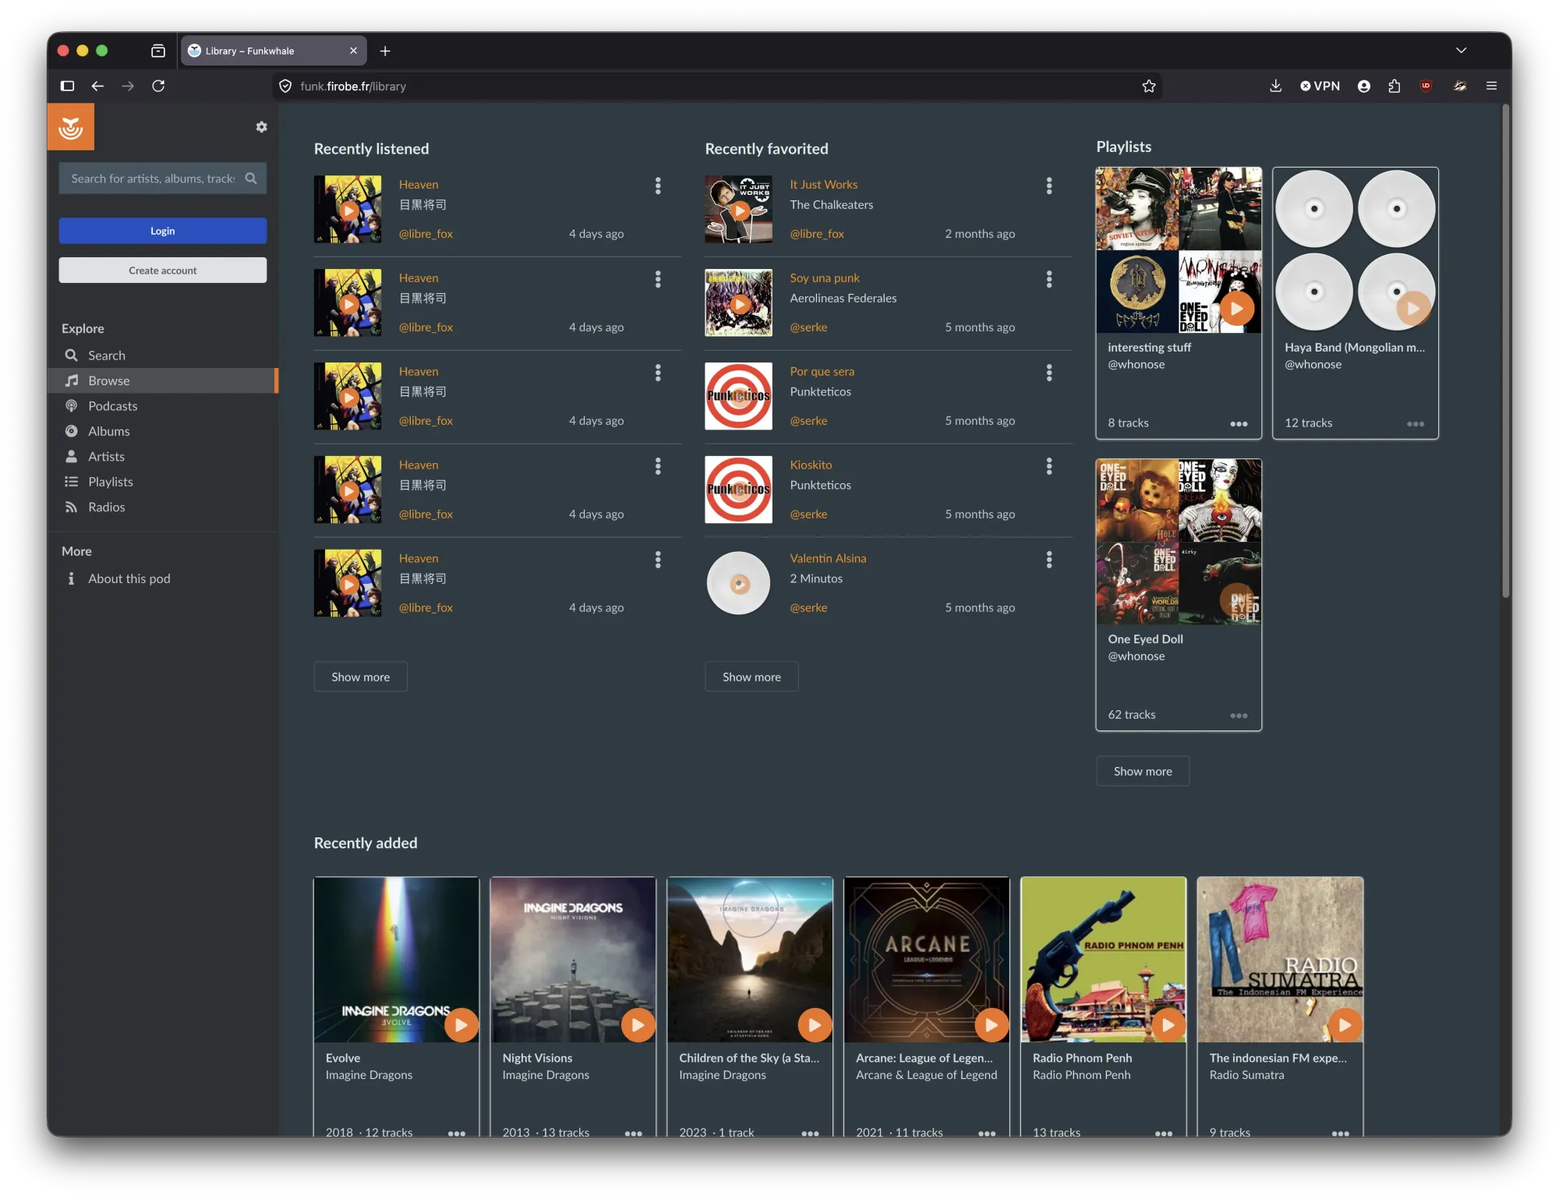Viewport: 1559px width, 1199px height.
Task: Click the page vertical scrollbar
Action: pyautogui.click(x=1507, y=351)
